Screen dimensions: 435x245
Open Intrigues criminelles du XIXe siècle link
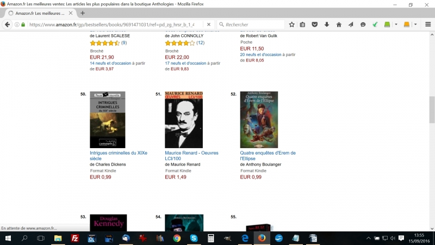click(x=118, y=156)
